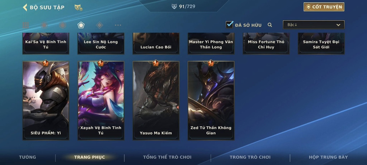Image resolution: width=367 pixels, height=165 pixels.
Task: Go to the Hộp Trưng Bày tab
Action: [328, 157]
